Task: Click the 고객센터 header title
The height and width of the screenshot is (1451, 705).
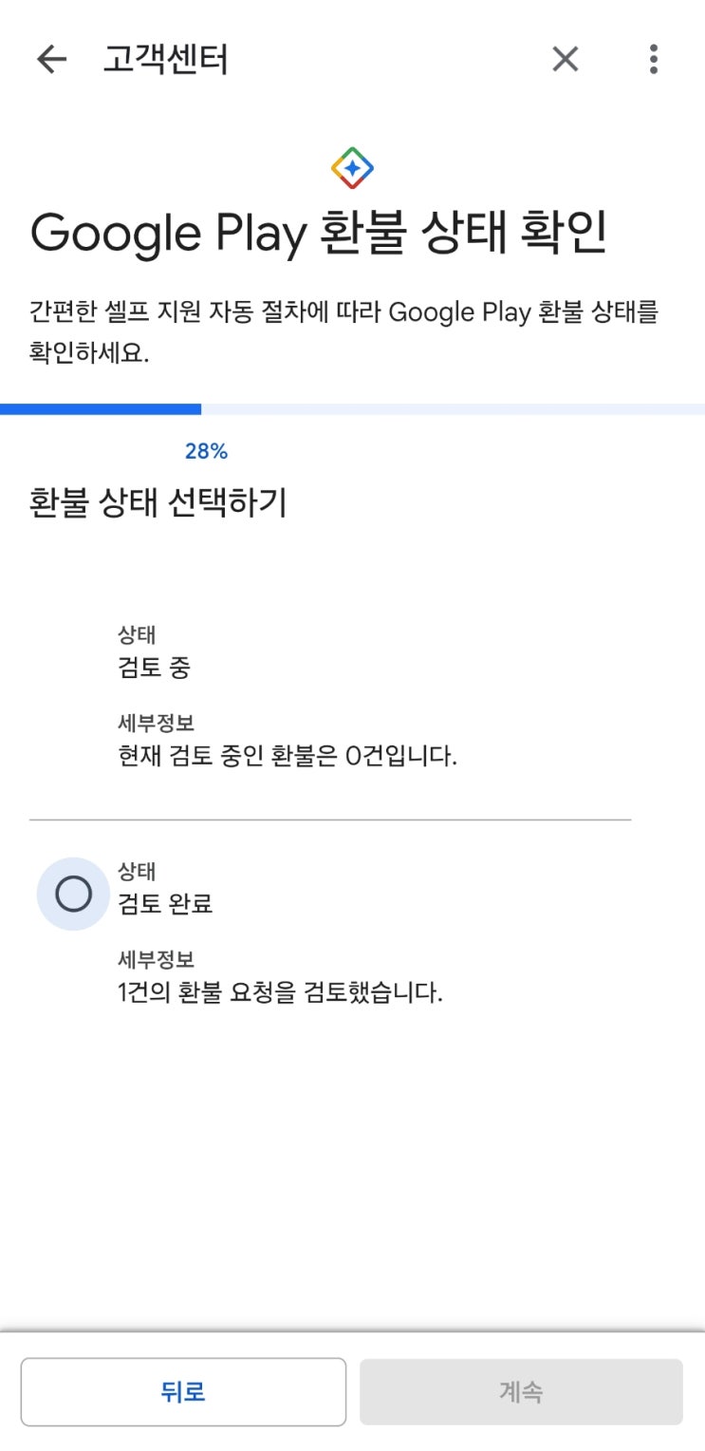Action: [165, 60]
